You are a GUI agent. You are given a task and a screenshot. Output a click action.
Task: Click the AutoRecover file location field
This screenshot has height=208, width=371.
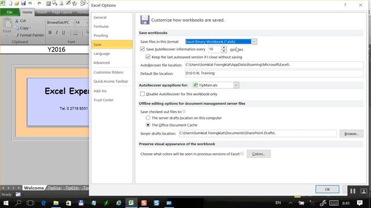[274, 65]
